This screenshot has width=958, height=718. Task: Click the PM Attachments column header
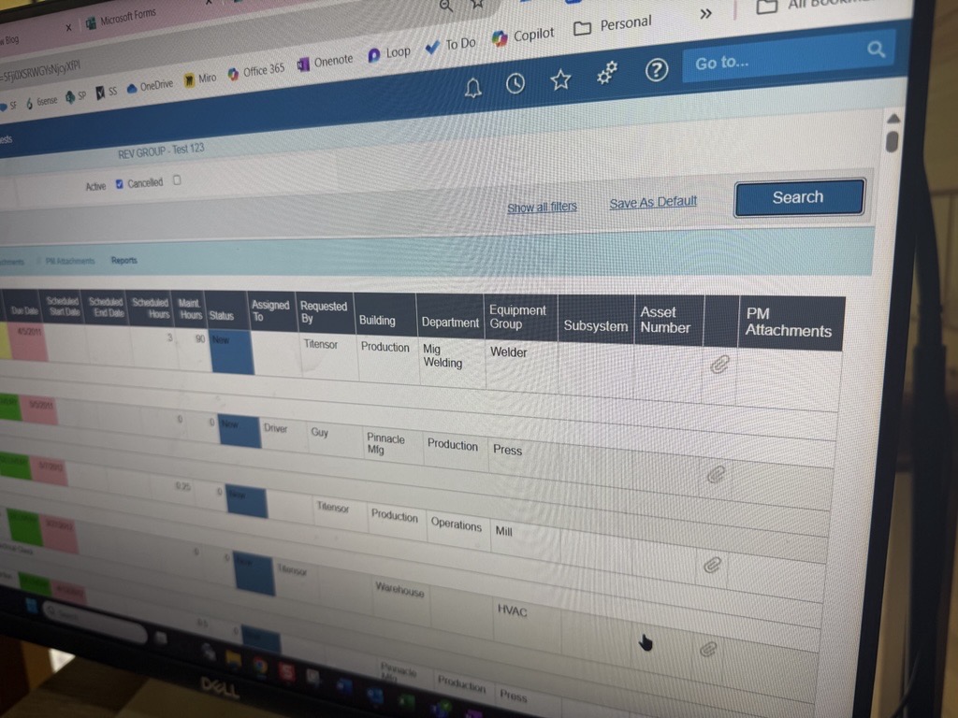pos(791,323)
